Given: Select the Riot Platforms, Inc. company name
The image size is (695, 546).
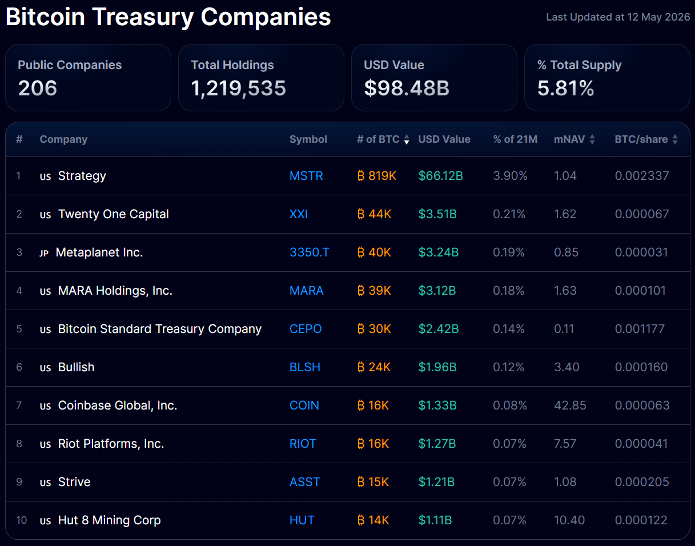Looking at the screenshot, I should (111, 444).
